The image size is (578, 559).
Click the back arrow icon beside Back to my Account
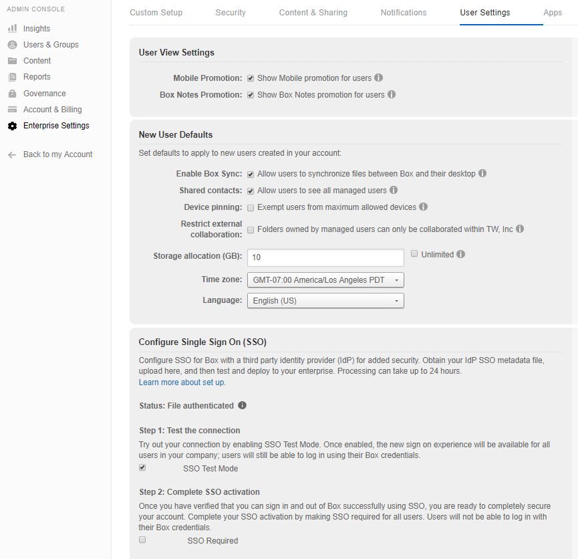[x=12, y=154]
